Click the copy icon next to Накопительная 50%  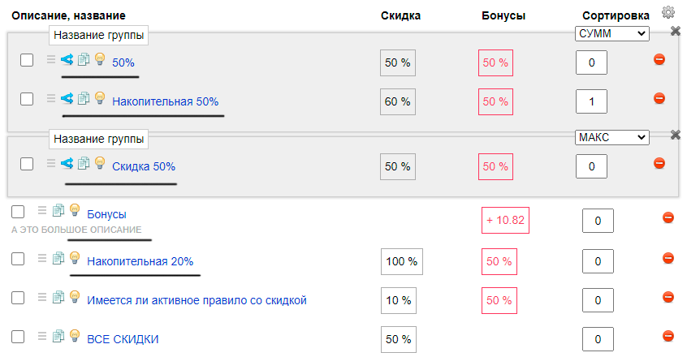point(84,98)
